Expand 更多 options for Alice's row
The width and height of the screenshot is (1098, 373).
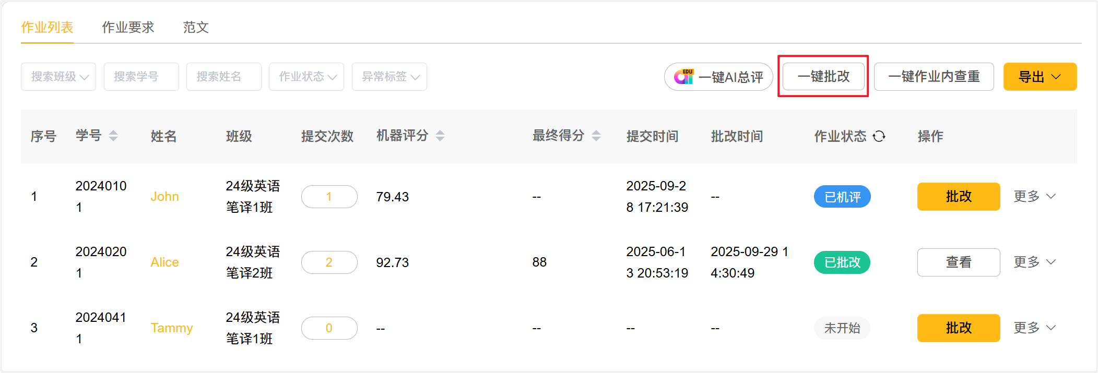click(1035, 262)
